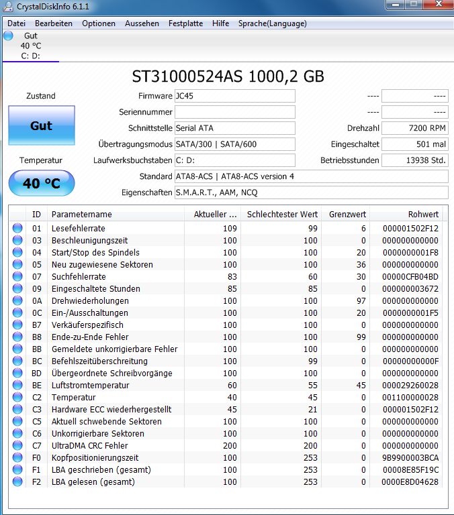
Task: Click status orb for C2 Temperatur row
Action: (x=17, y=397)
